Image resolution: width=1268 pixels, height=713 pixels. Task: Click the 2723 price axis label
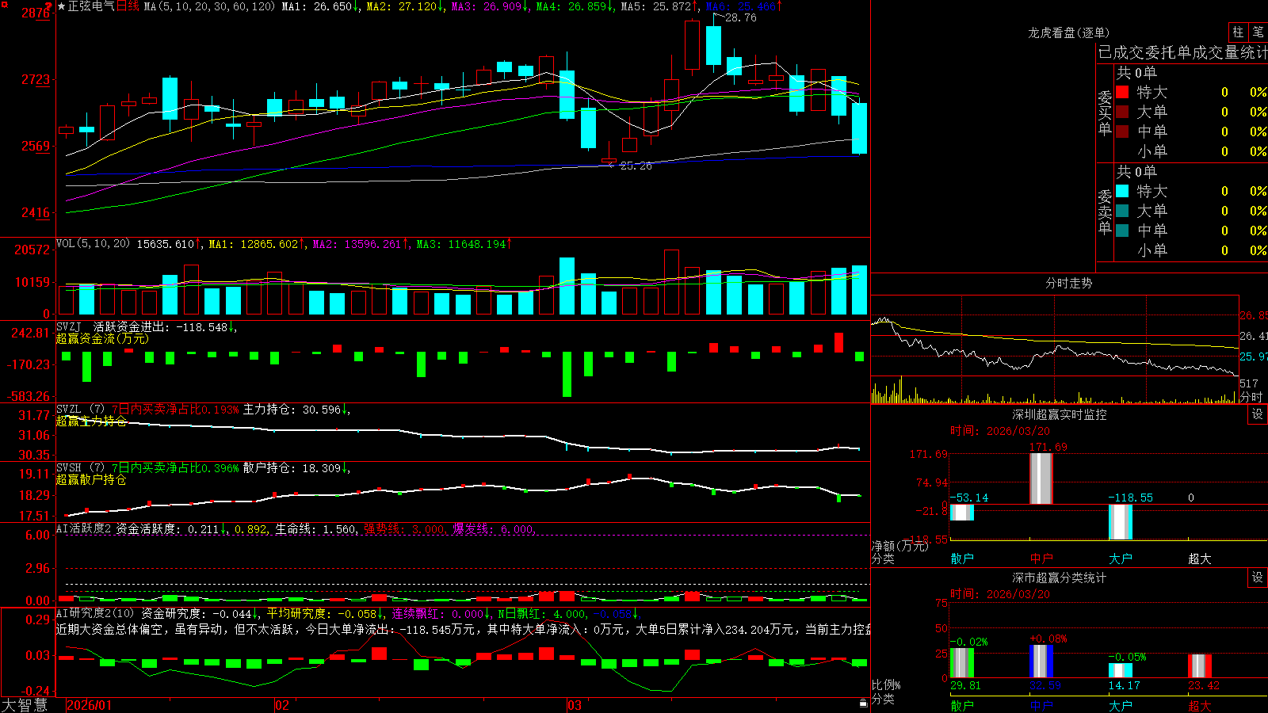pyautogui.click(x=36, y=79)
